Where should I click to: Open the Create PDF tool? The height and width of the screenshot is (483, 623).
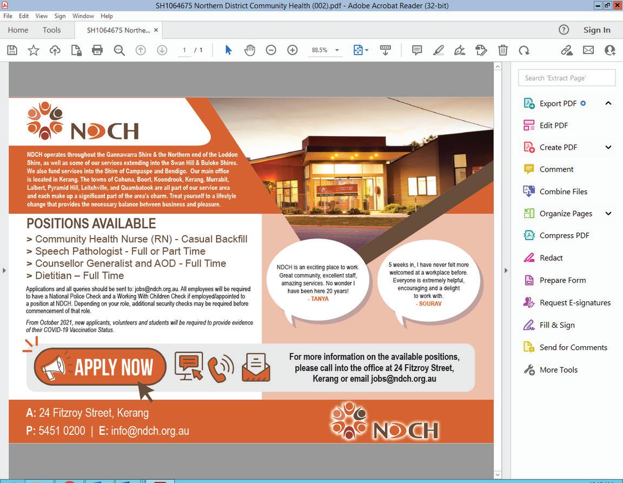click(558, 148)
